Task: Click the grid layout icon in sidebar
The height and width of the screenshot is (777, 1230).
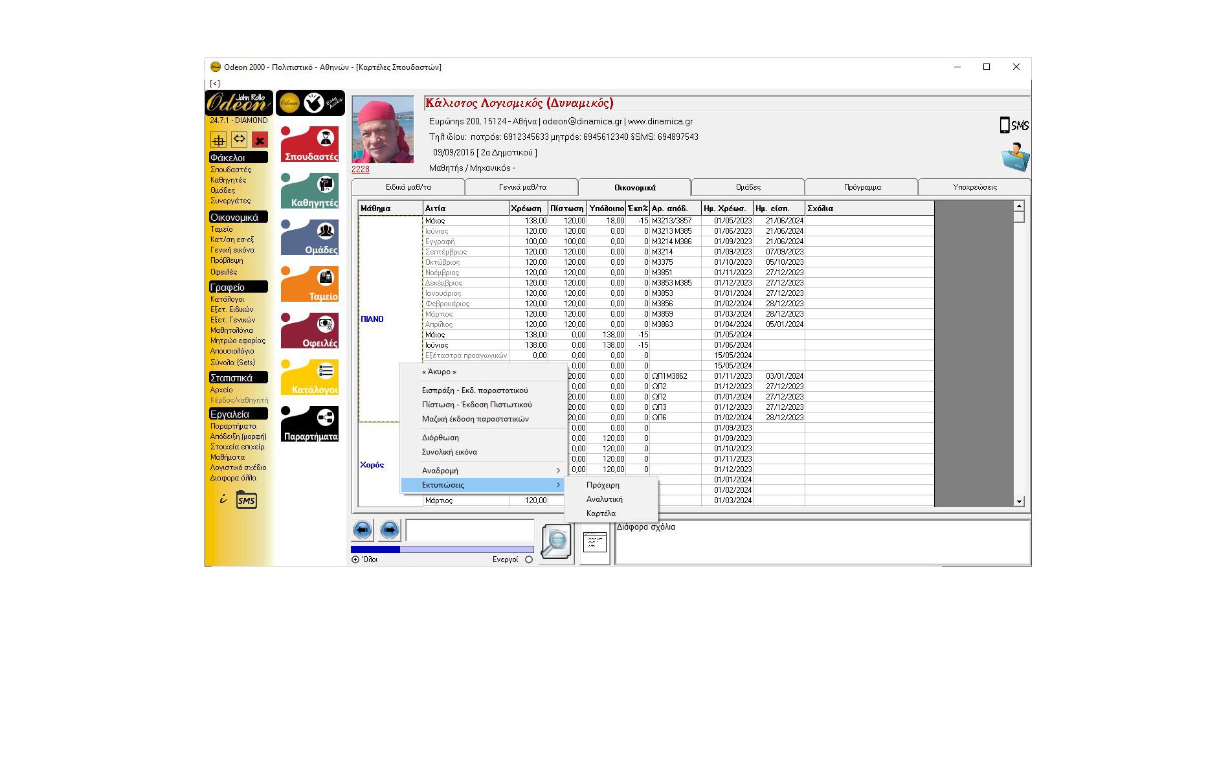Action: coord(218,140)
